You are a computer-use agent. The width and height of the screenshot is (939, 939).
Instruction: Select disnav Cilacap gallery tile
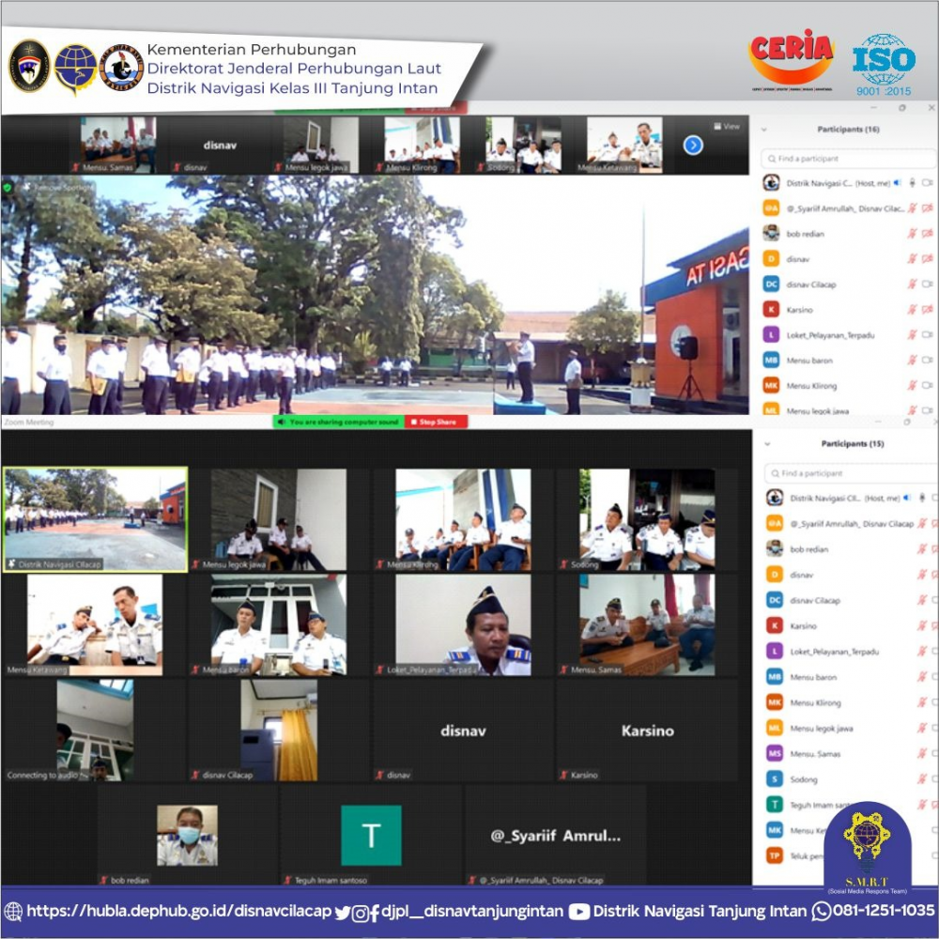pos(279,730)
